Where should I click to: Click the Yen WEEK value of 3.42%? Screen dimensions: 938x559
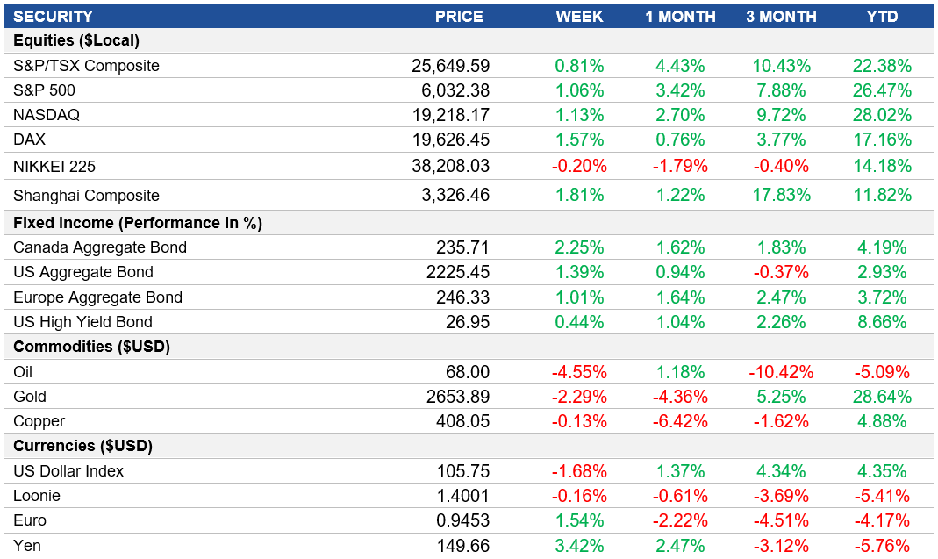[580, 544]
